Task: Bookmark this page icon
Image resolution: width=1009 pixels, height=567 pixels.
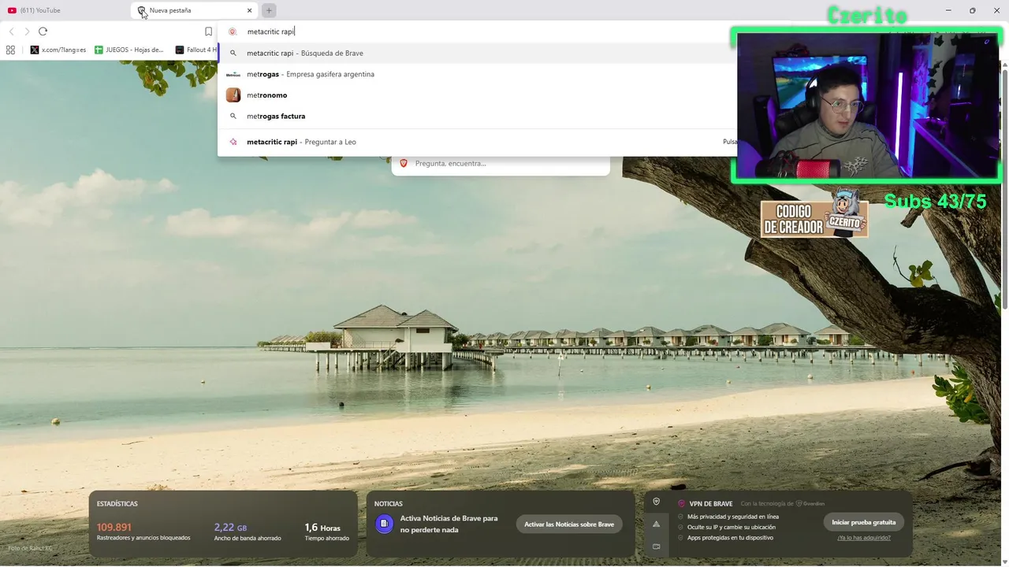Action: coord(208,31)
